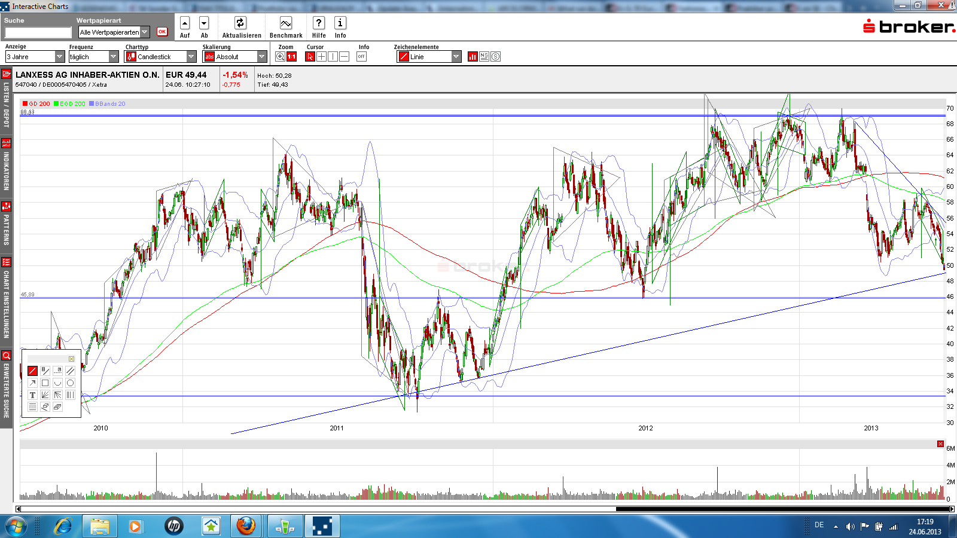957x538 pixels.
Task: Pick the arrow drawing tool
Action: (x=32, y=383)
